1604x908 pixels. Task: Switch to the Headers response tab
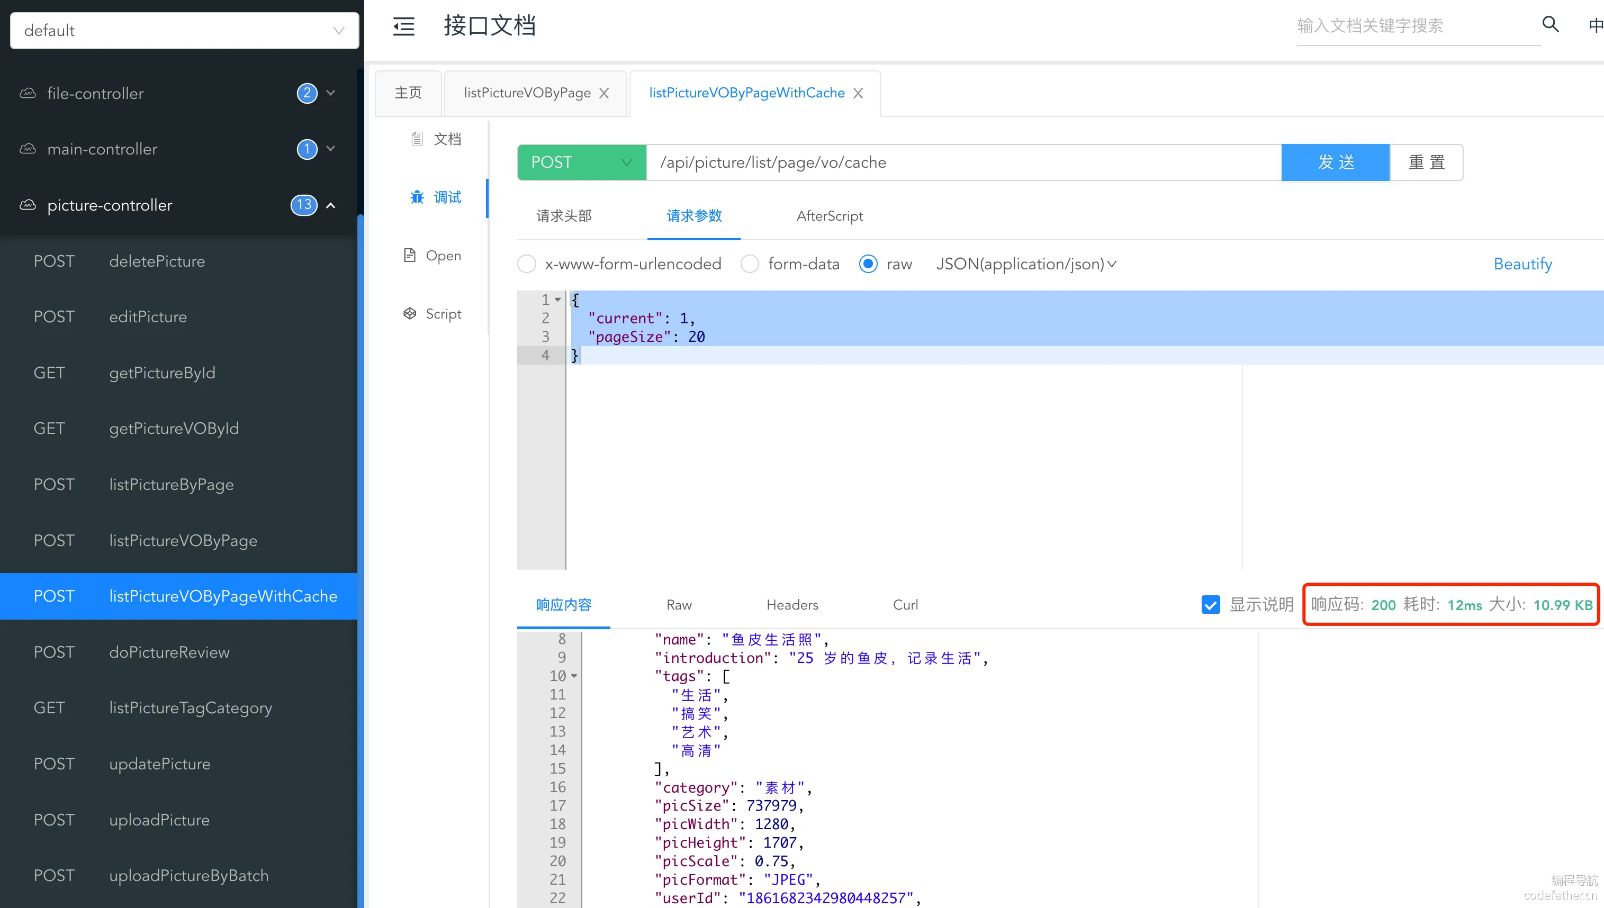(x=792, y=604)
